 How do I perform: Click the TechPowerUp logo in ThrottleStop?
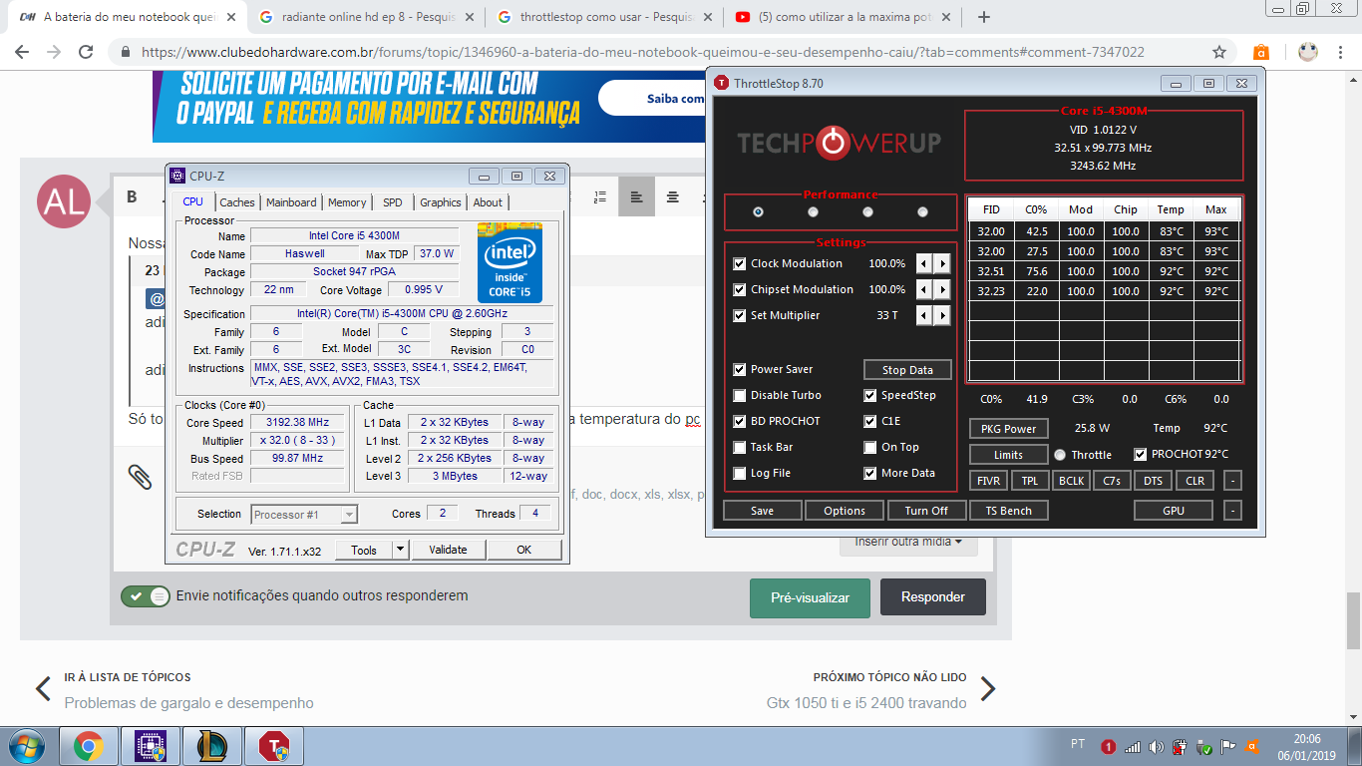point(839,144)
